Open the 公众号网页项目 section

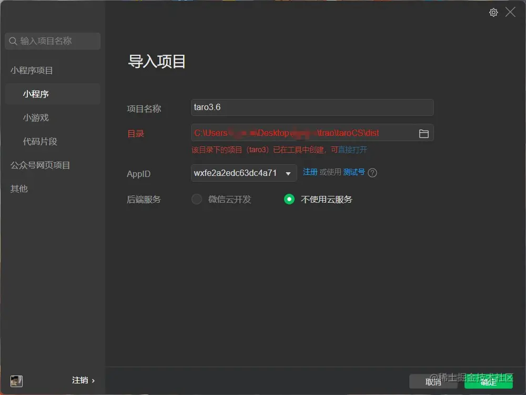tap(39, 165)
